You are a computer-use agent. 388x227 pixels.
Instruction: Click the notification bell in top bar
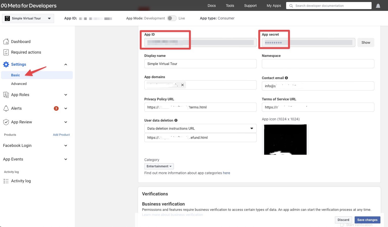tap(378, 6)
